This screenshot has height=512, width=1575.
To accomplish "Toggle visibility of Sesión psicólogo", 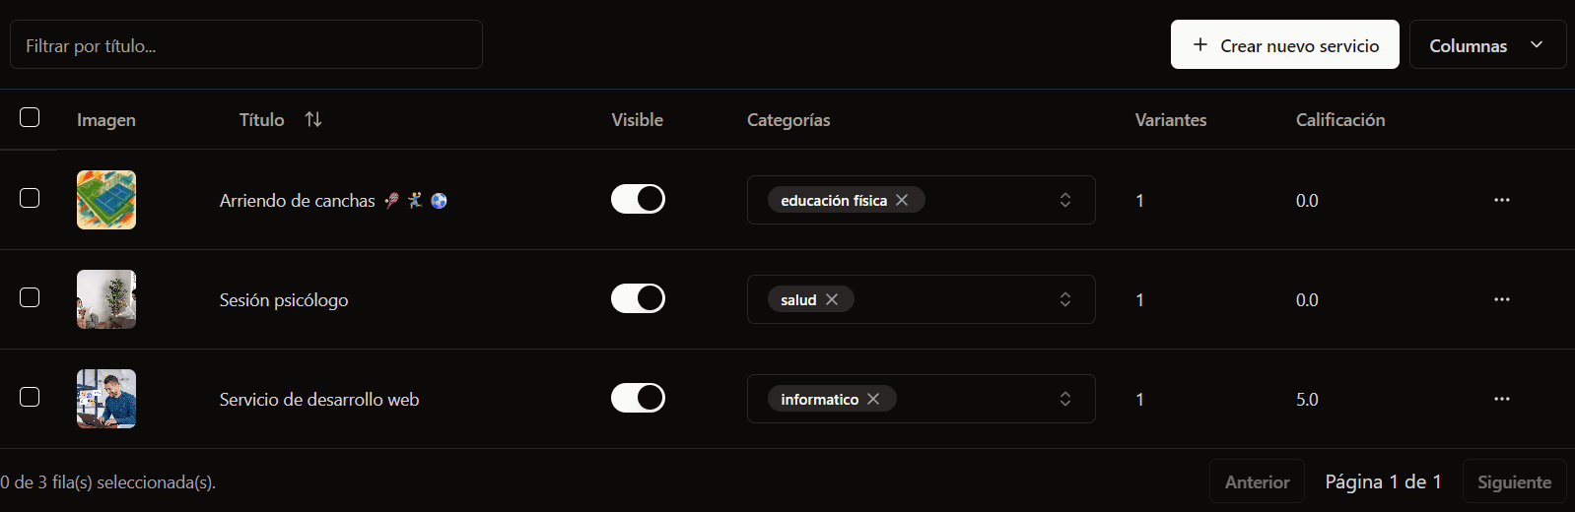I will (638, 298).
